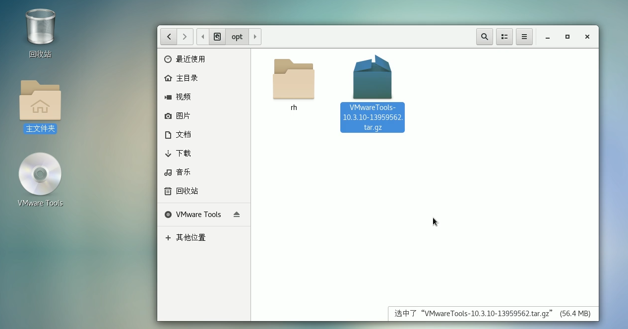
Task: Go back with the left arrow button
Action: click(x=169, y=37)
